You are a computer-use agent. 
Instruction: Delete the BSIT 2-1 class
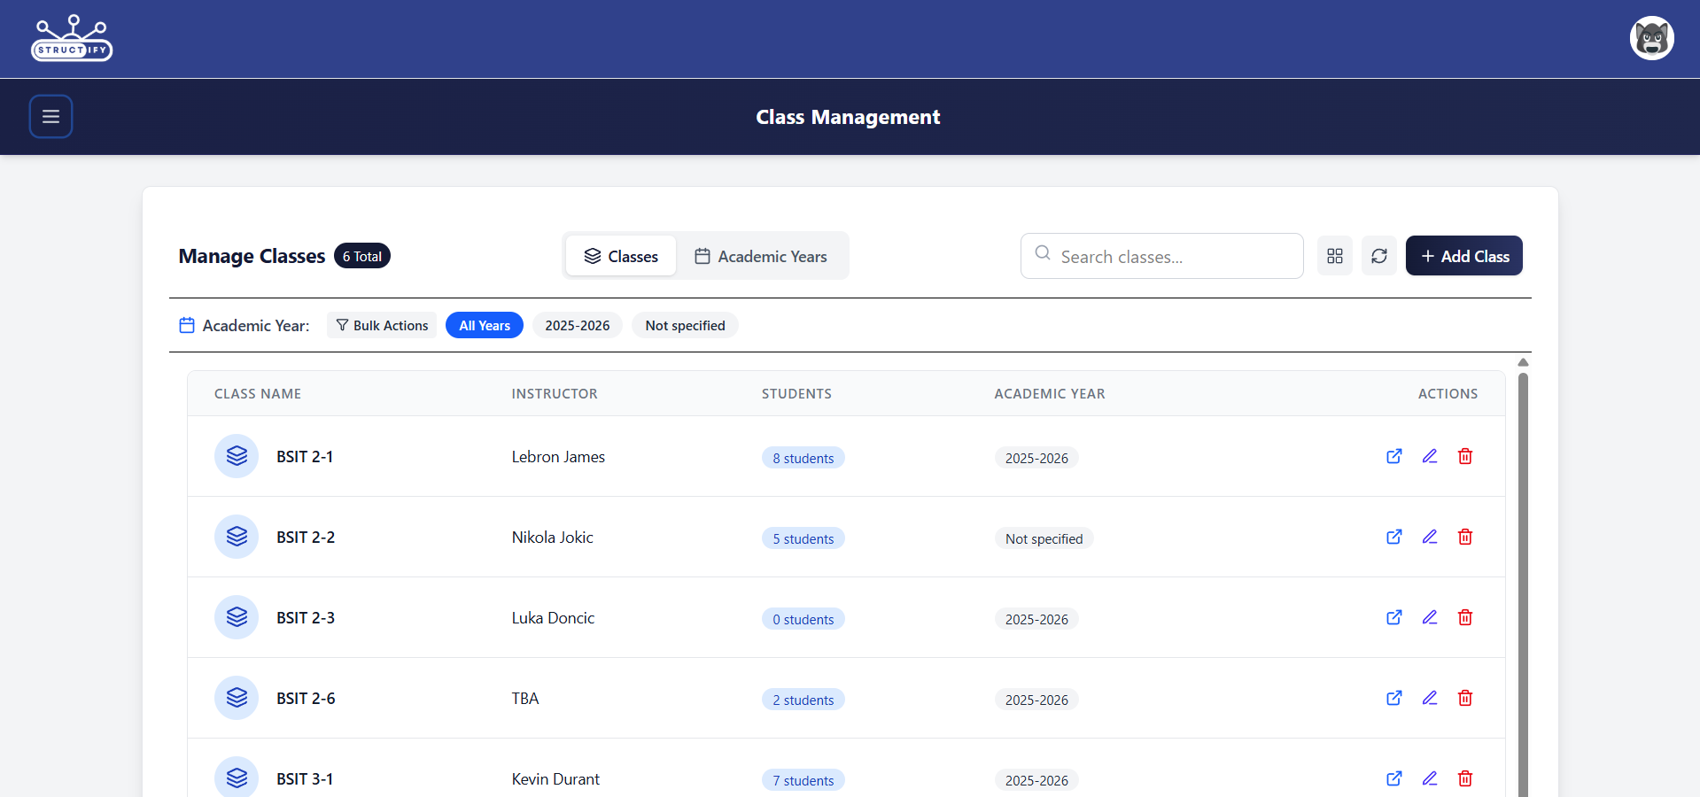click(1464, 456)
